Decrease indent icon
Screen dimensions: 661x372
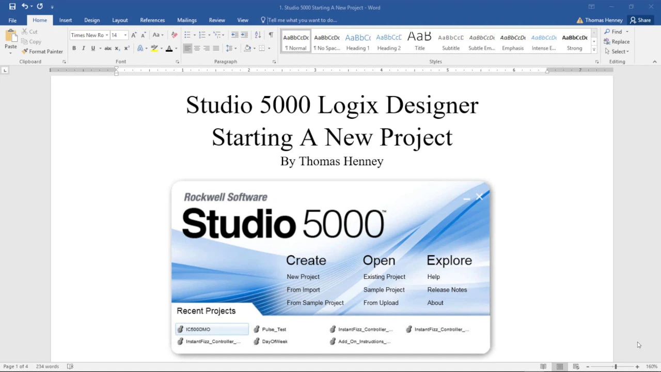(234, 35)
